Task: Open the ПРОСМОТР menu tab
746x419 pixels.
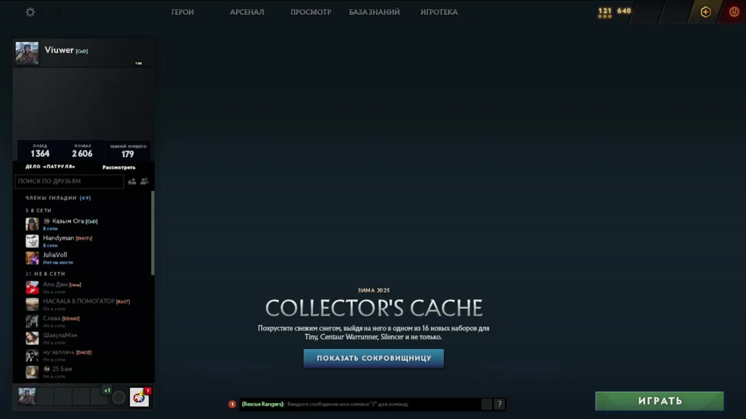Action: [311, 12]
